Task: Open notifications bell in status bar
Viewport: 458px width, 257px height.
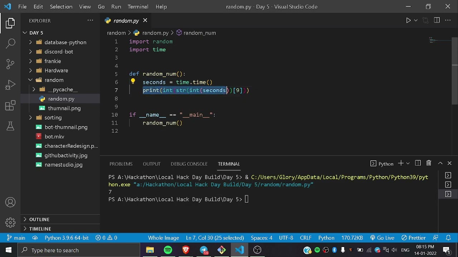Action: tap(448, 238)
